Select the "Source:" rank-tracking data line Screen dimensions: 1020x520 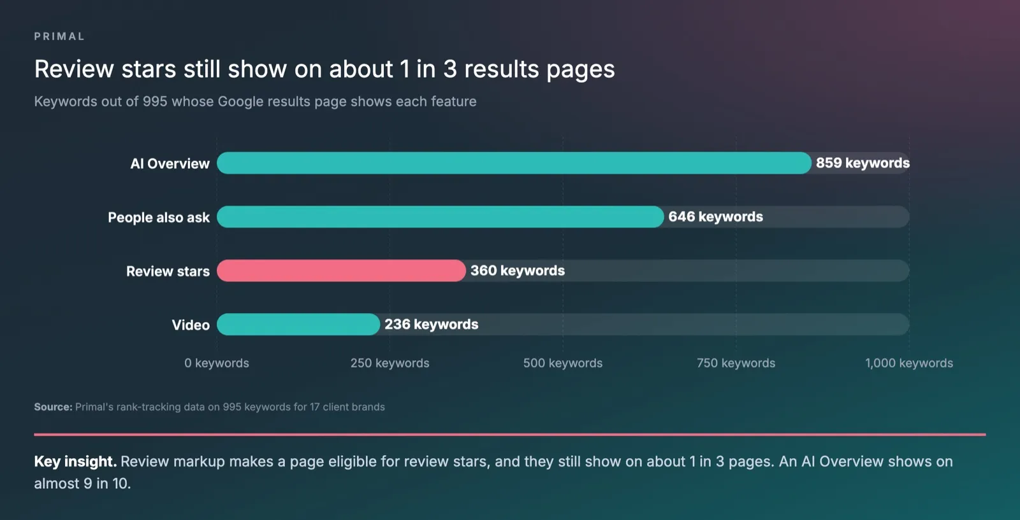click(210, 407)
